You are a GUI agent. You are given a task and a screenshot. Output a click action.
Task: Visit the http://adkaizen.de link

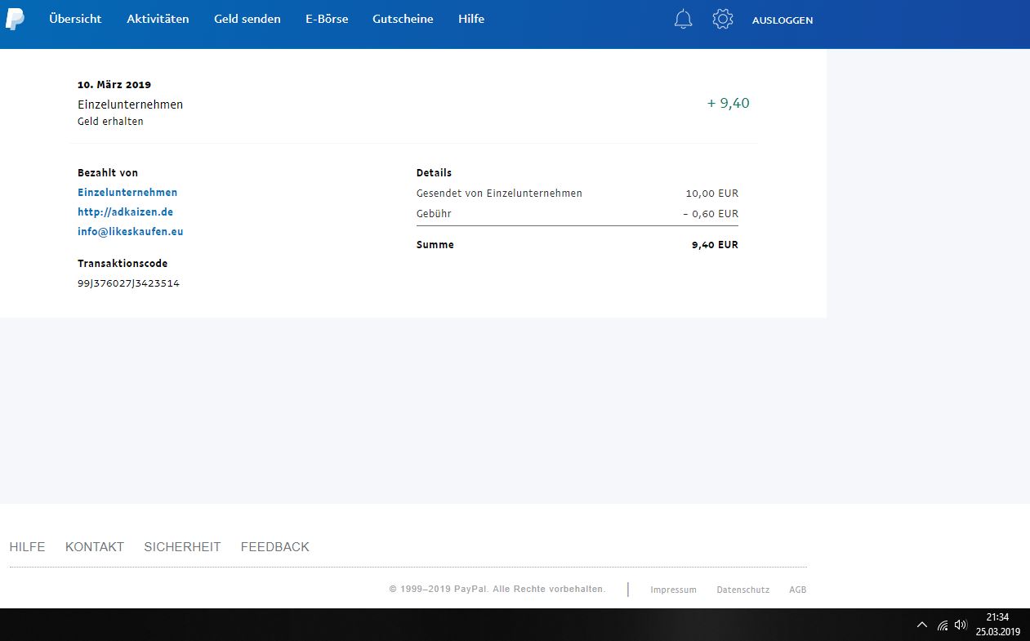click(x=125, y=212)
